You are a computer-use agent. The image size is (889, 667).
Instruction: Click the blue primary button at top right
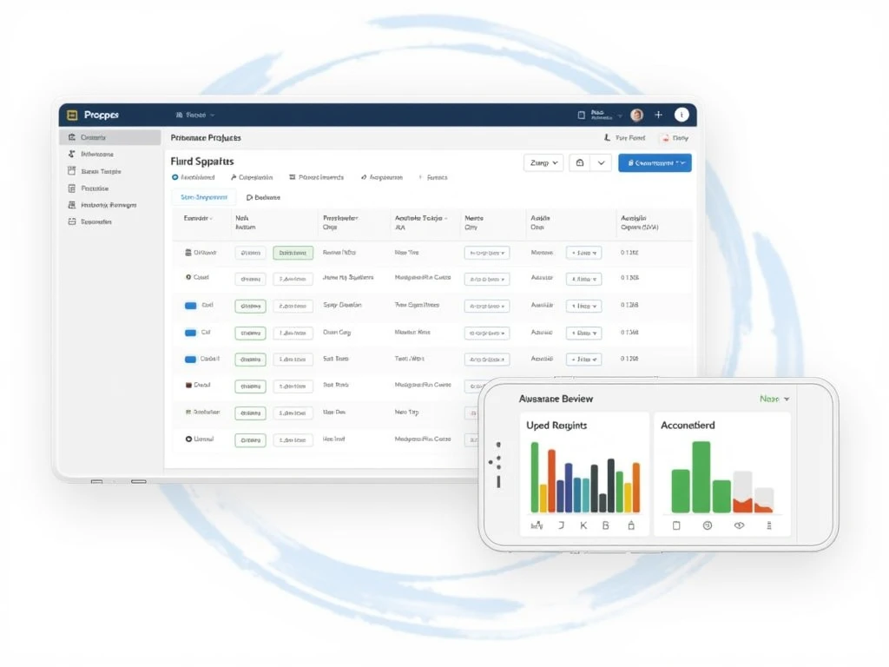[x=655, y=162]
